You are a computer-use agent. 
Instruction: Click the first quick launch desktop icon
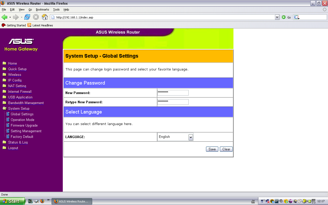(30, 201)
